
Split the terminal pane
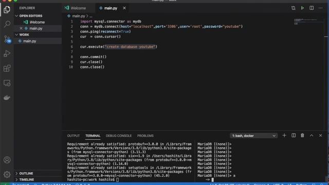(294, 136)
